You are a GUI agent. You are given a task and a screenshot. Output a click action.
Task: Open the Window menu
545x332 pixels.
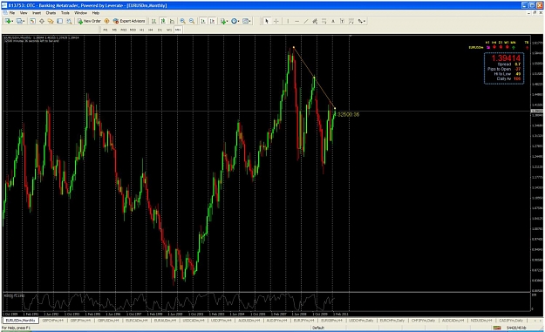pos(80,13)
